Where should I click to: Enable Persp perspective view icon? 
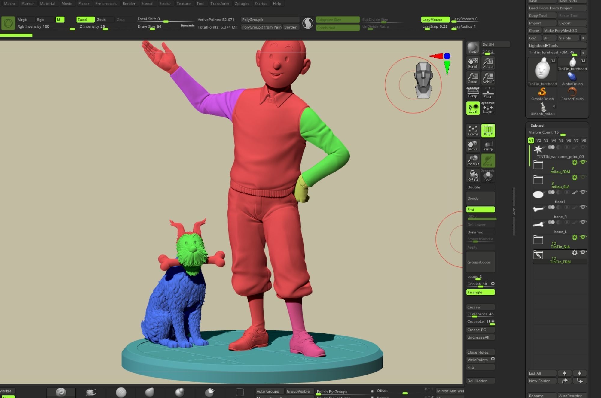[x=473, y=92]
